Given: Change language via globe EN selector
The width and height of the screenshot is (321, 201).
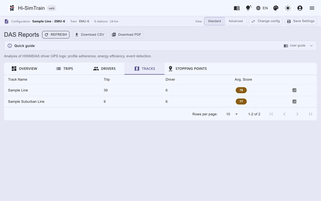Looking at the screenshot, I should 262,8.
